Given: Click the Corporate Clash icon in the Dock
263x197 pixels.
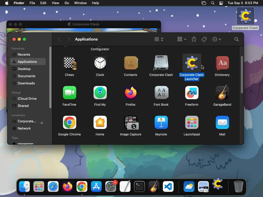Looking at the screenshot, I should click(218, 184).
